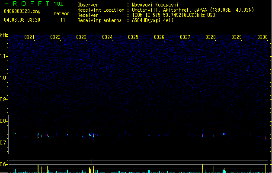Click the meteor count value 11
The width and height of the screenshot is (272, 173).
pyautogui.click(x=63, y=20)
